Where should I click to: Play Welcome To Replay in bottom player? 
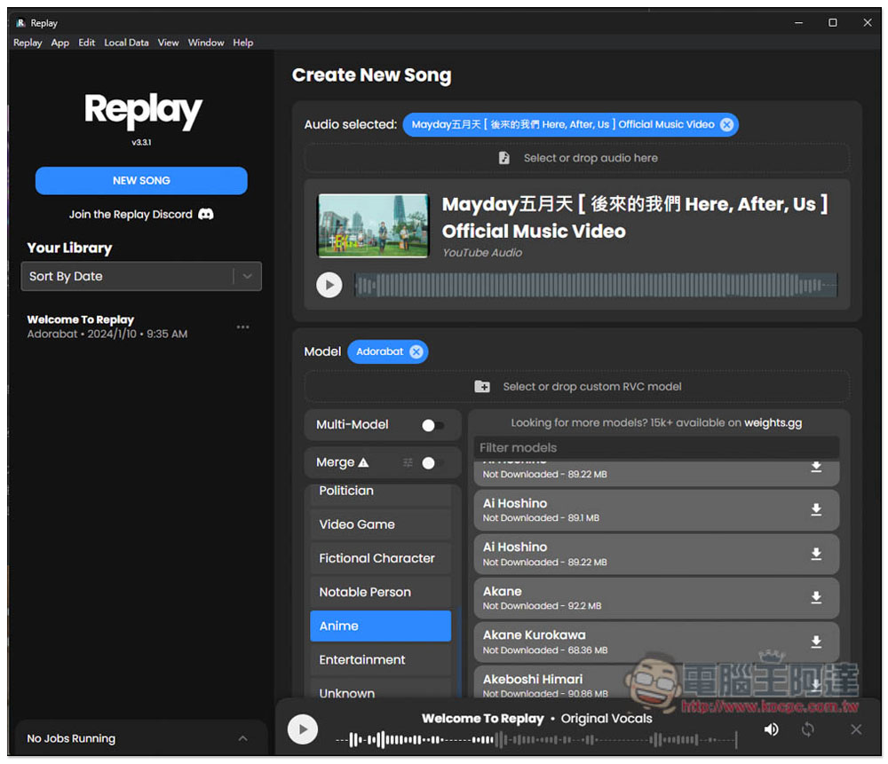pos(303,729)
